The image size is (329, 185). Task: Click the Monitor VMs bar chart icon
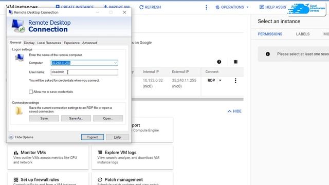click(16, 153)
